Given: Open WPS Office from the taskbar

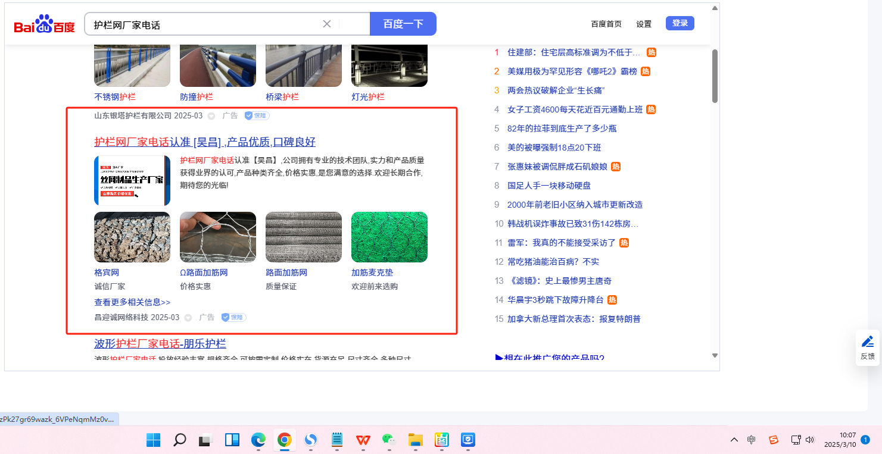Looking at the screenshot, I should (363, 440).
